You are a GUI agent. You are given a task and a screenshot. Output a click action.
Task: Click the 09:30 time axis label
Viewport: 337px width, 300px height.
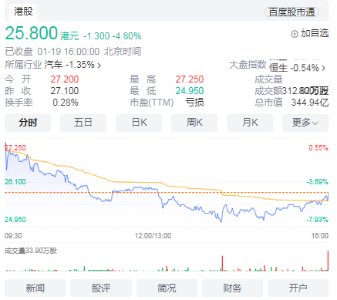click(13, 236)
